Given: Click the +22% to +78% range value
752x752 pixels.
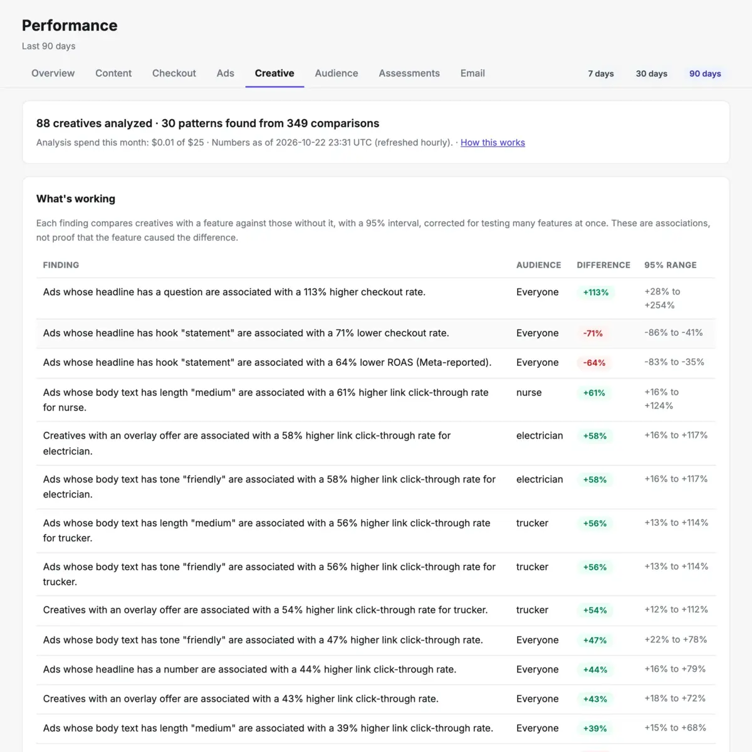Looking at the screenshot, I should click(676, 640).
